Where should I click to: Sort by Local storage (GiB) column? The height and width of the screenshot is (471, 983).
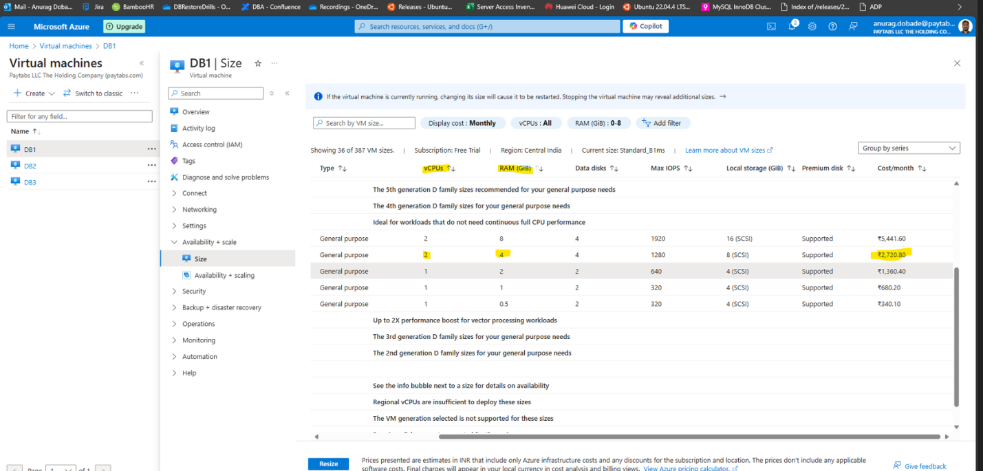tap(761, 168)
